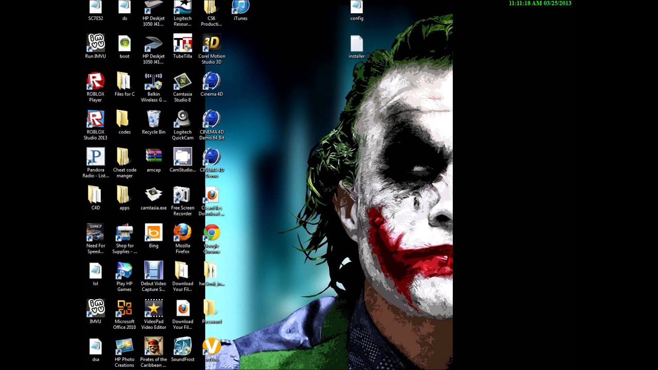Select the Cinema 4D icon under Corel Motion Studio
This screenshot has height=370, width=658.
tap(212, 84)
